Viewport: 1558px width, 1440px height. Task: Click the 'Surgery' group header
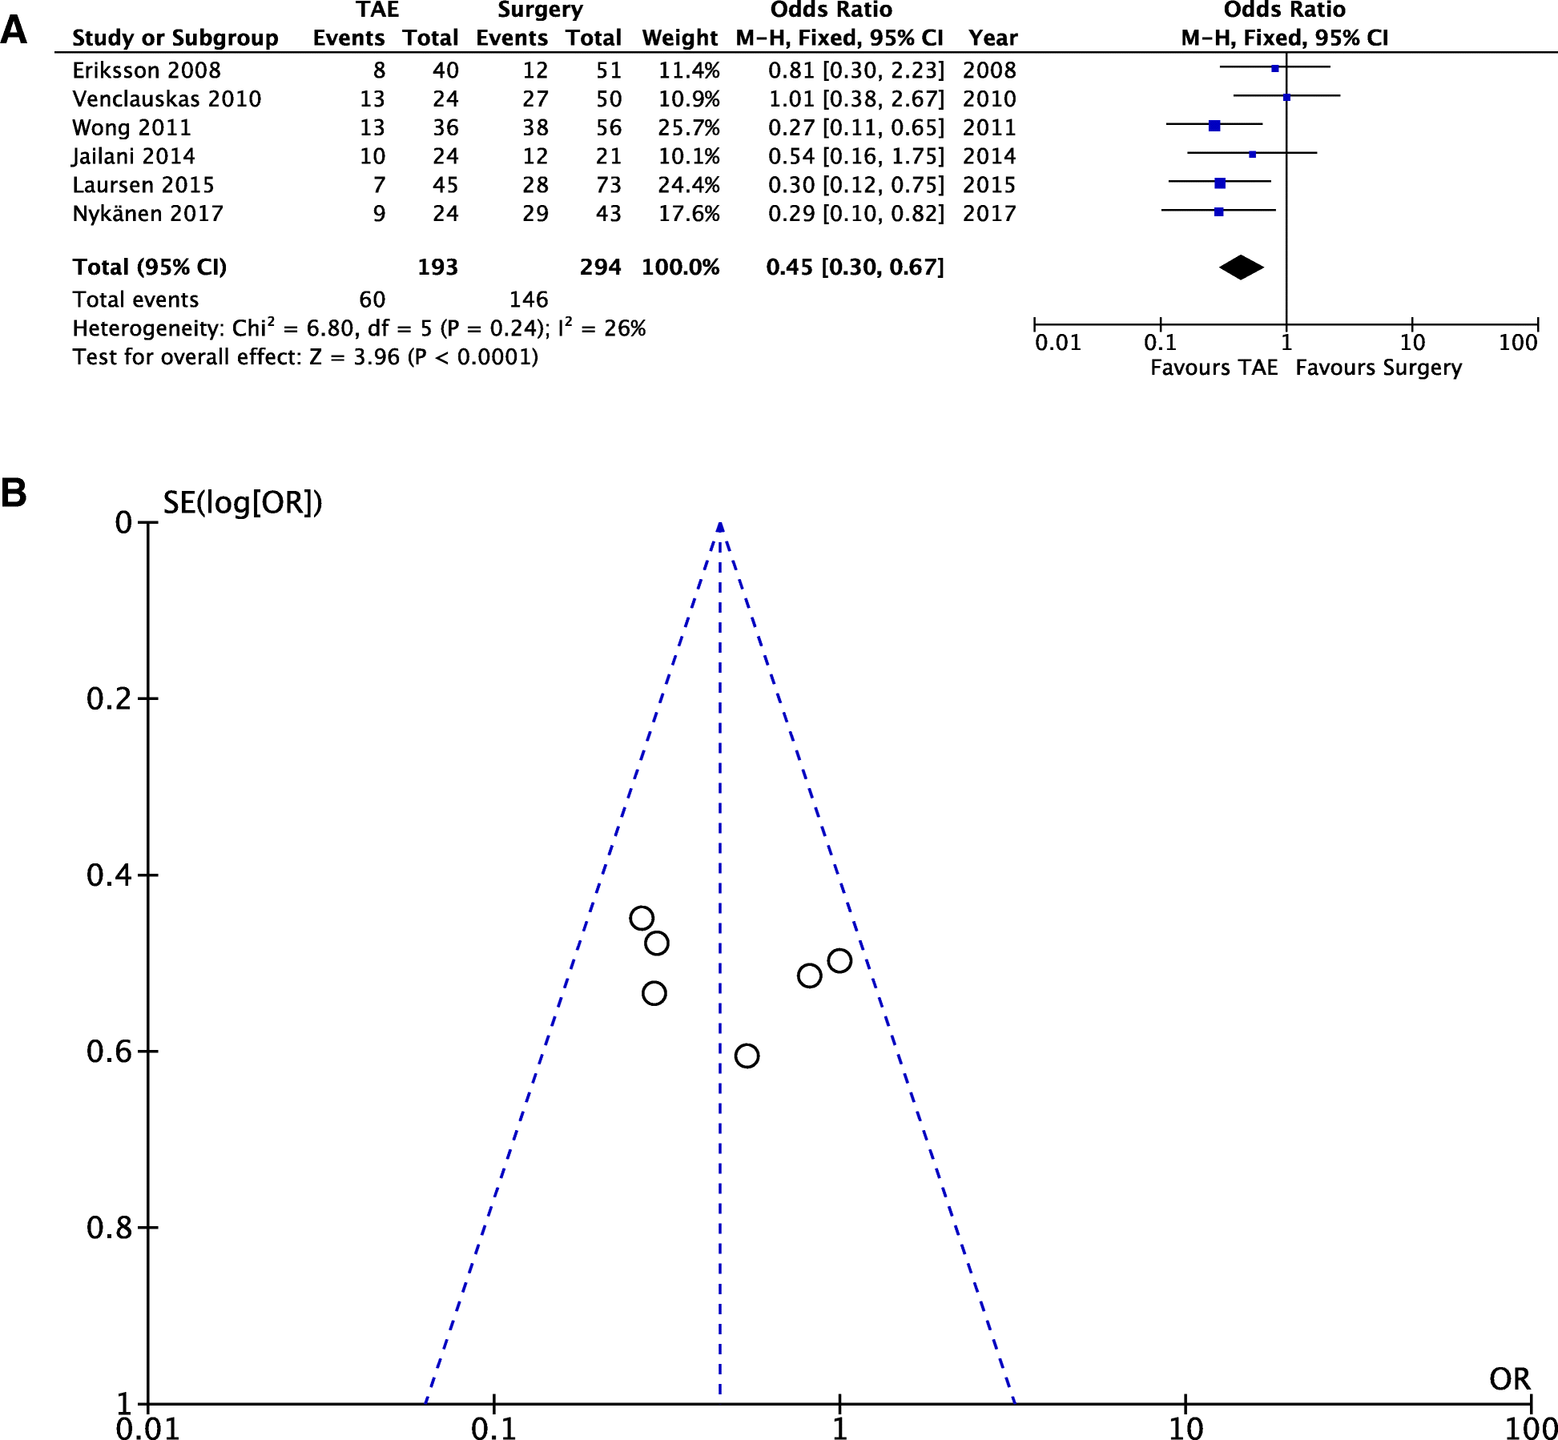click(540, 10)
